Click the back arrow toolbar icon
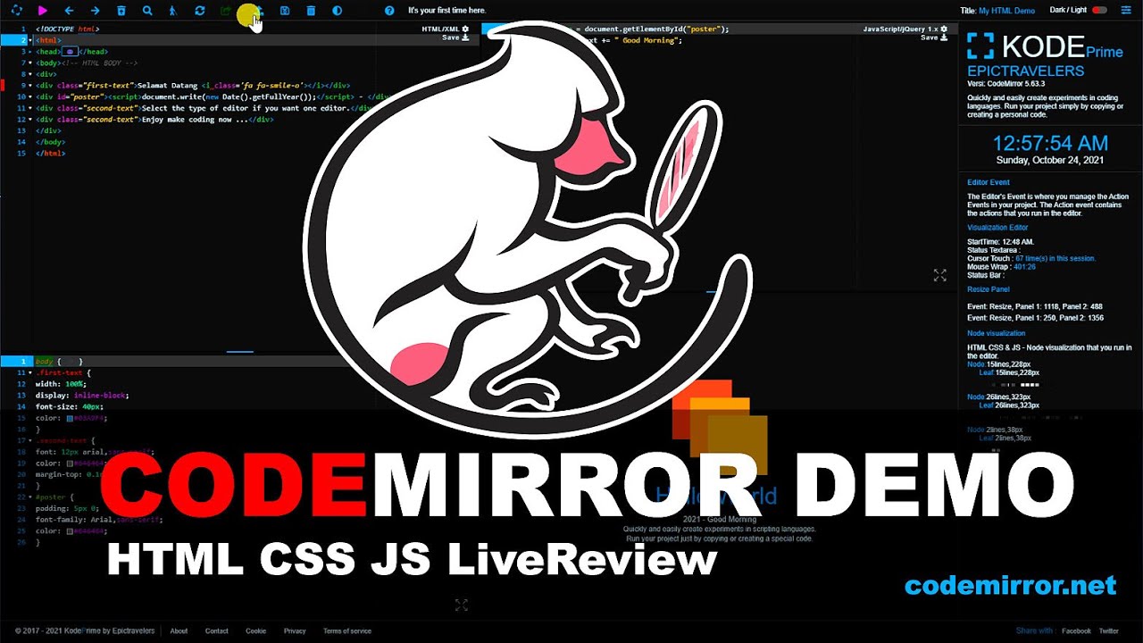This screenshot has width=1143, height=643. point(69,11)
